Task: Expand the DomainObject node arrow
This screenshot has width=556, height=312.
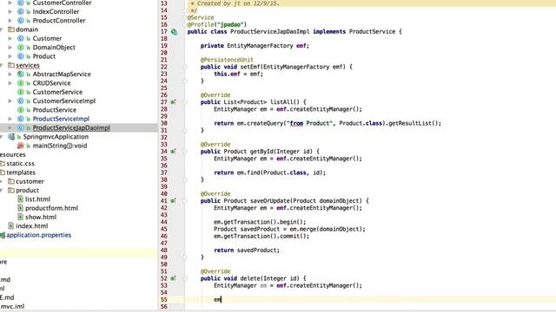Action: pos(10,48)
